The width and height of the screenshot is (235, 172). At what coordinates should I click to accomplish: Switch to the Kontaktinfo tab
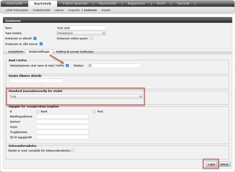tap(15, 52)
